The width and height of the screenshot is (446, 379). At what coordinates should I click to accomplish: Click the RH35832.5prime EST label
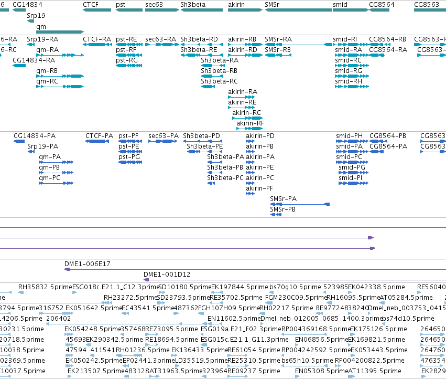[x=45, y=287]
